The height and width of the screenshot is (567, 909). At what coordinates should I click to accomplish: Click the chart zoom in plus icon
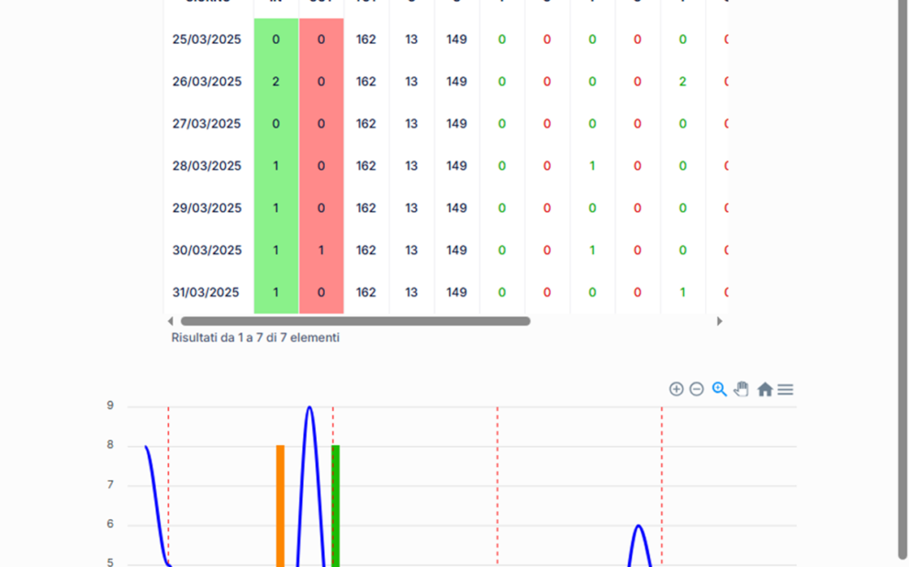676,389
